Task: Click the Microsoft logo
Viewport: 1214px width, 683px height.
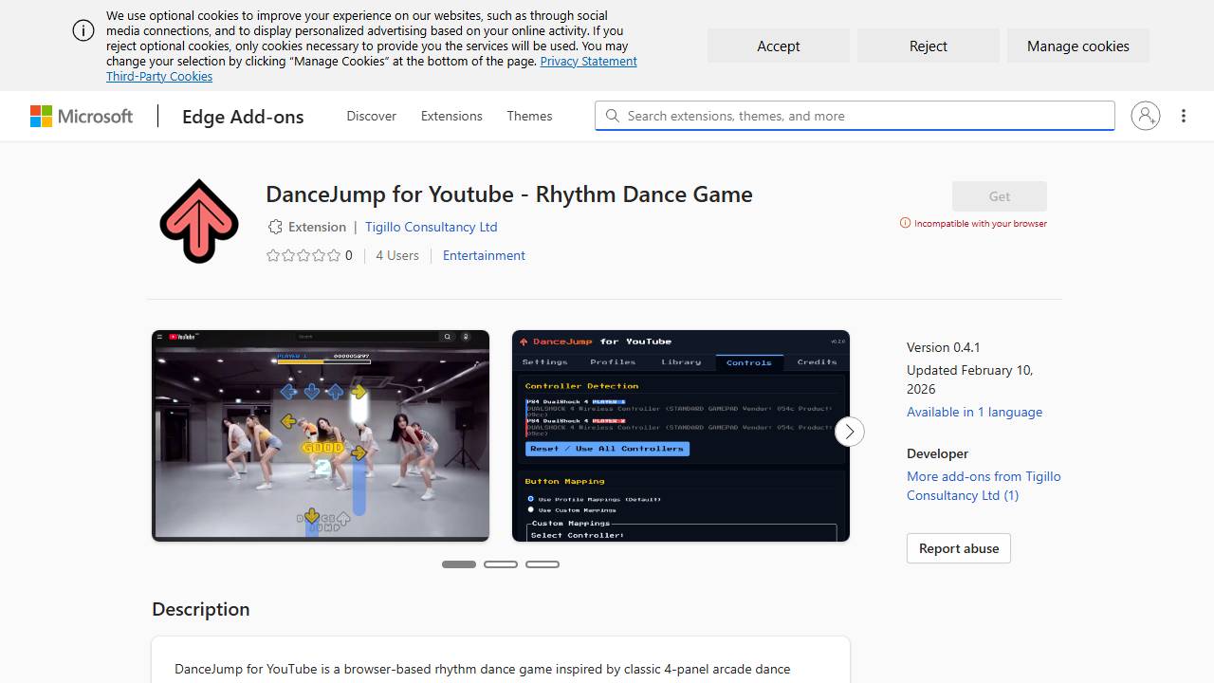Action: 82,116
